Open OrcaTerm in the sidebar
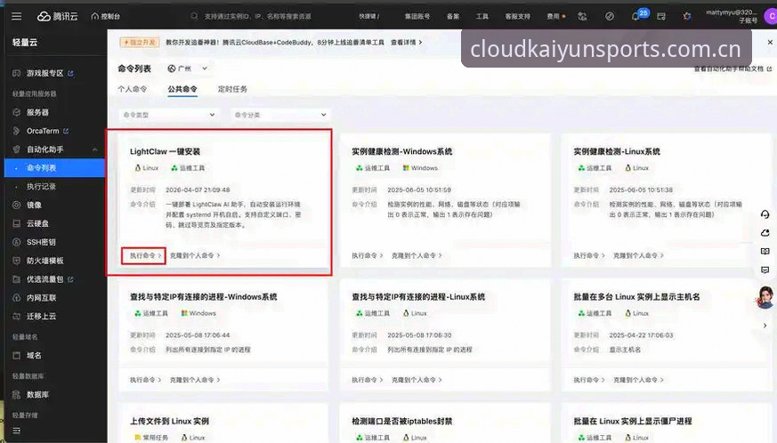Image resolution: width=777 pixels, height=443 pixels. 43,131
